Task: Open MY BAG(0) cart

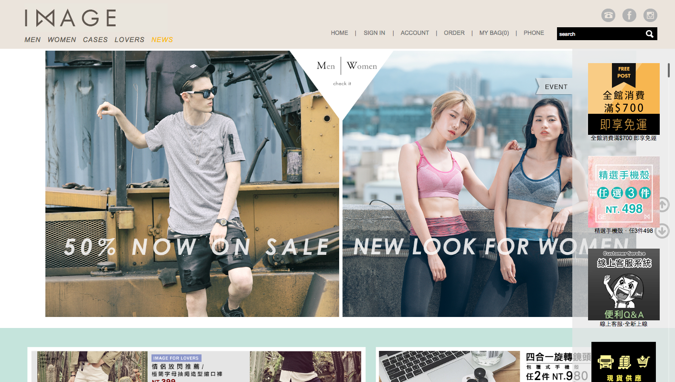Action: pyautogui.click(x=494, y=33)
